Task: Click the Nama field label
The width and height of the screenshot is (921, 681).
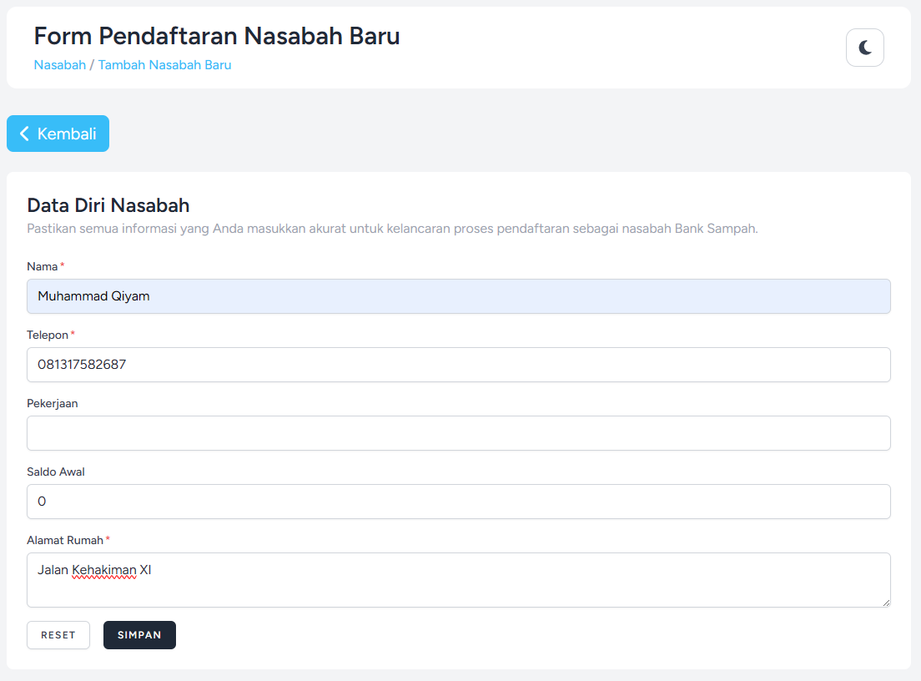Action: 43,267
